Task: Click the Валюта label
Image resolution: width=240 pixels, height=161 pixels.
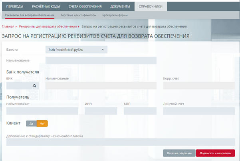Action: click(12, 50)
